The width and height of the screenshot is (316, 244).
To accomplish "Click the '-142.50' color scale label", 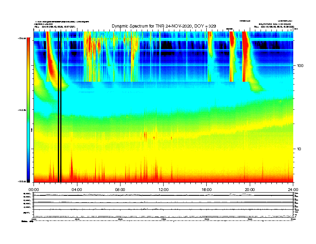I will (22, 110).
